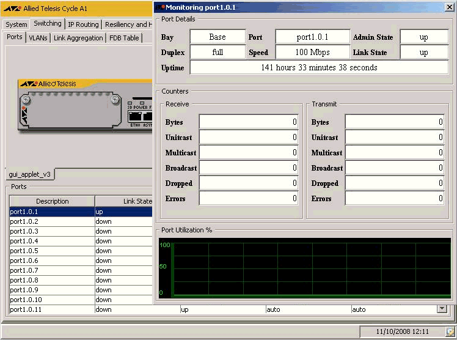Click the date 11/10/2008 12:11 in status bar
The width and height of the screenshot is (457, 340).
[x=402, y=331]
